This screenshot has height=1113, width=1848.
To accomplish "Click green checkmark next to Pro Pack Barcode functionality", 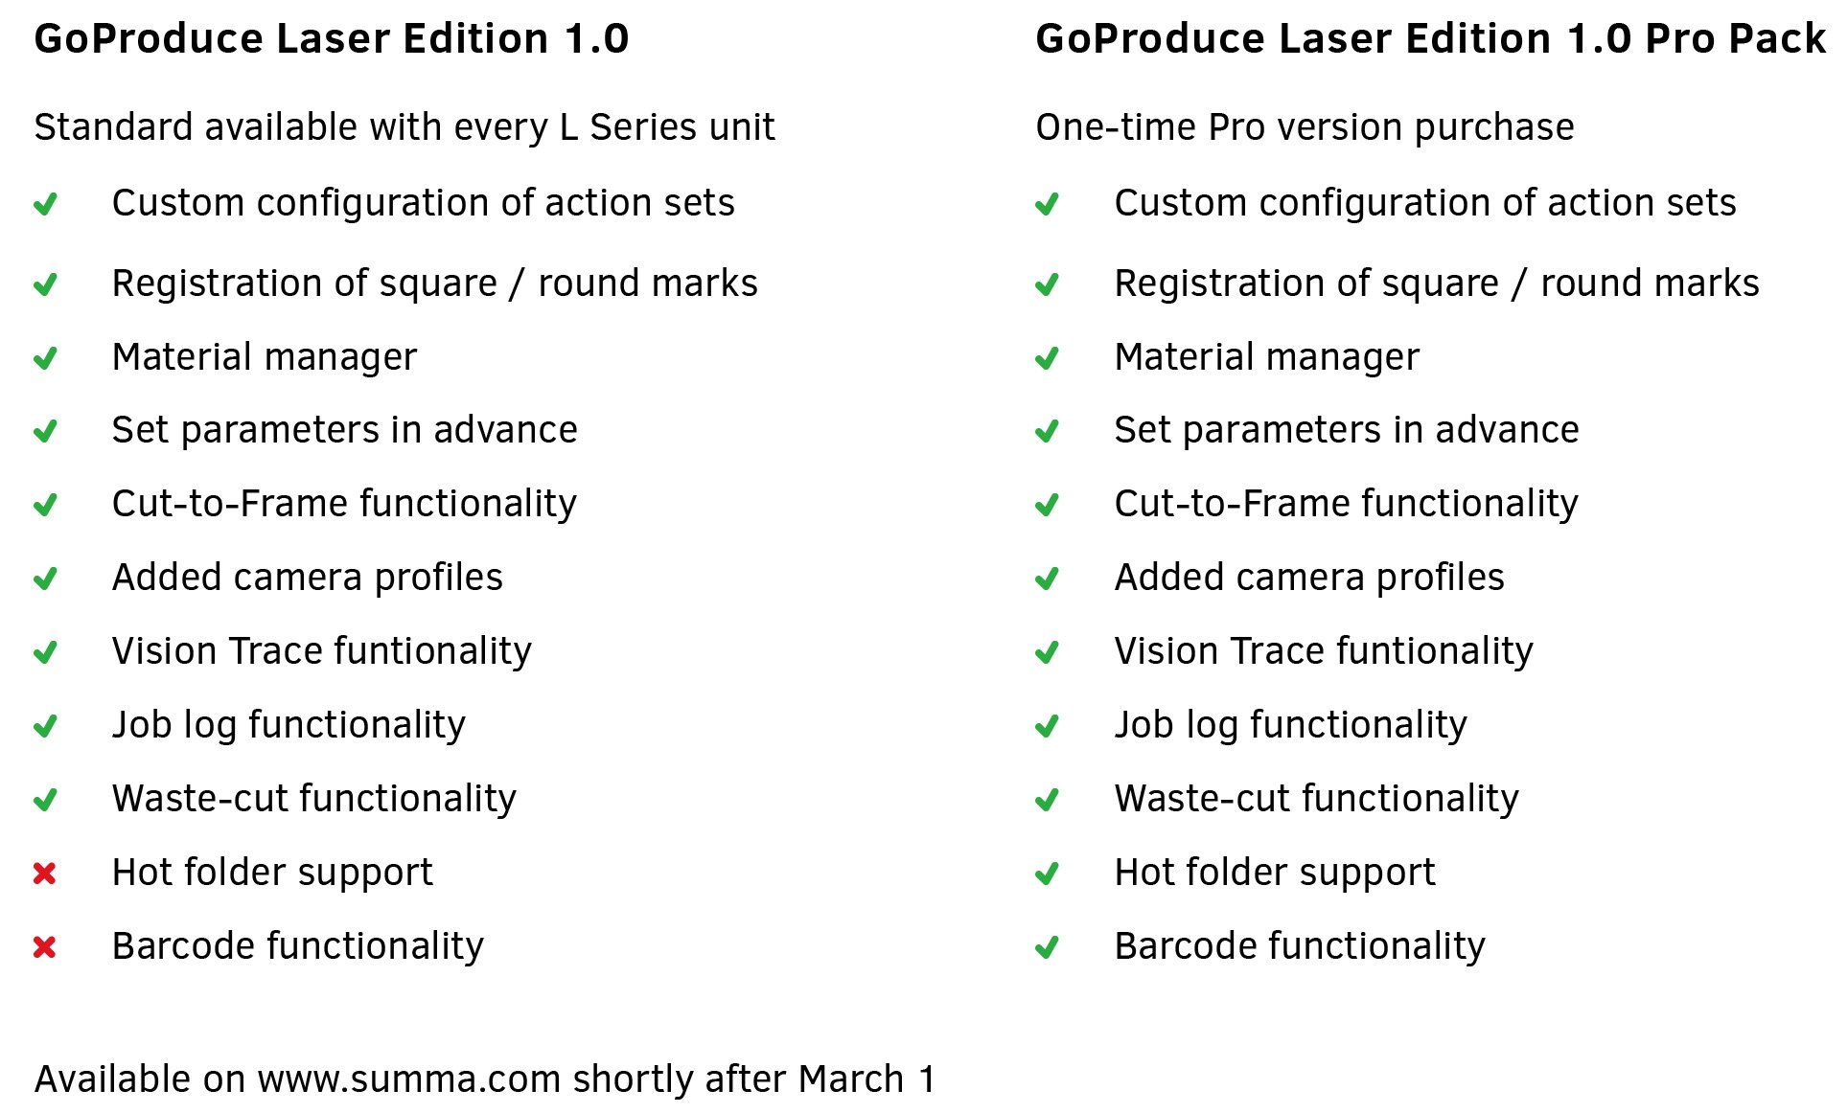I will point(1048,947).
